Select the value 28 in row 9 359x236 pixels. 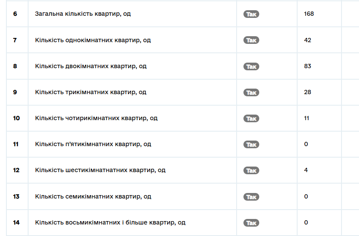pos(307,92)
